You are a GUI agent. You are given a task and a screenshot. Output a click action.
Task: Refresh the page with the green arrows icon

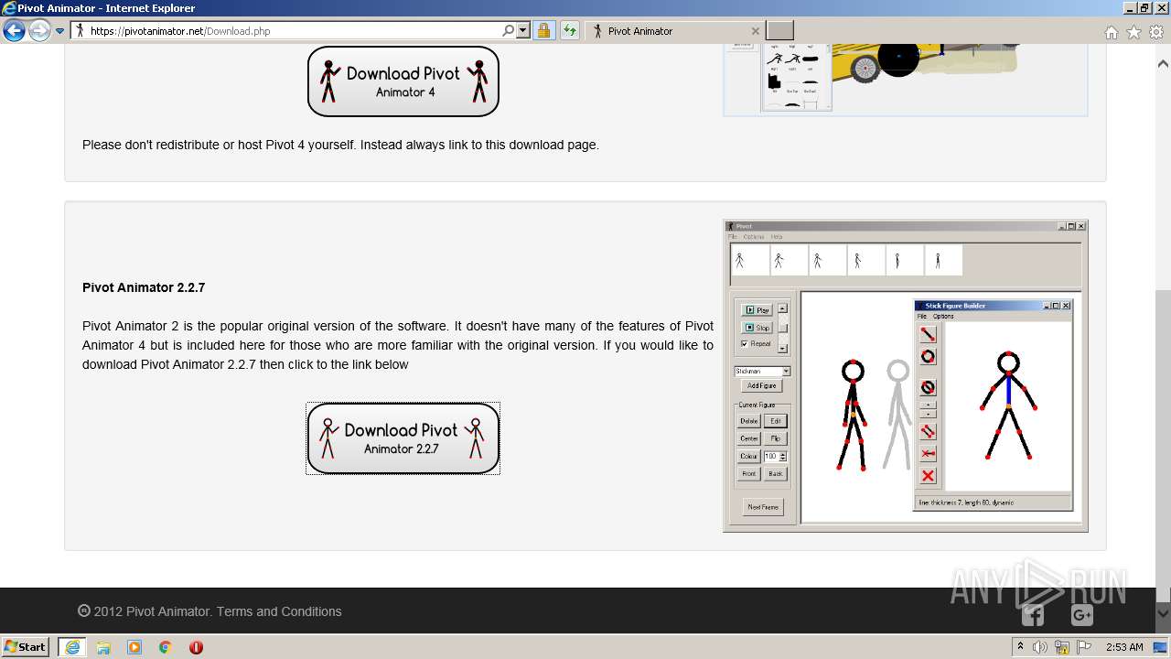(x=570, y=31)
